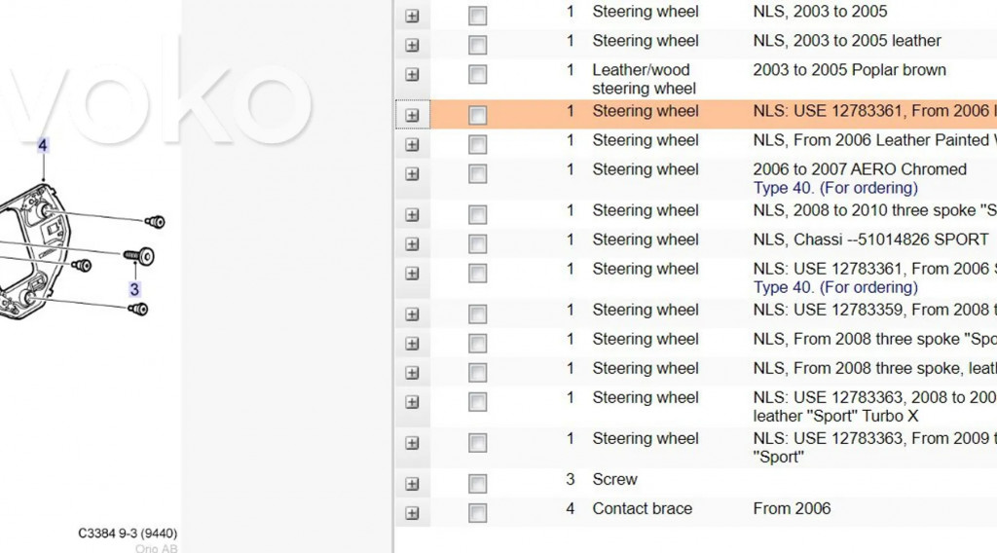Open the Type 40 link under From 2006 S
The width and height of the screenshot is (997, 553).
point(835,287)
